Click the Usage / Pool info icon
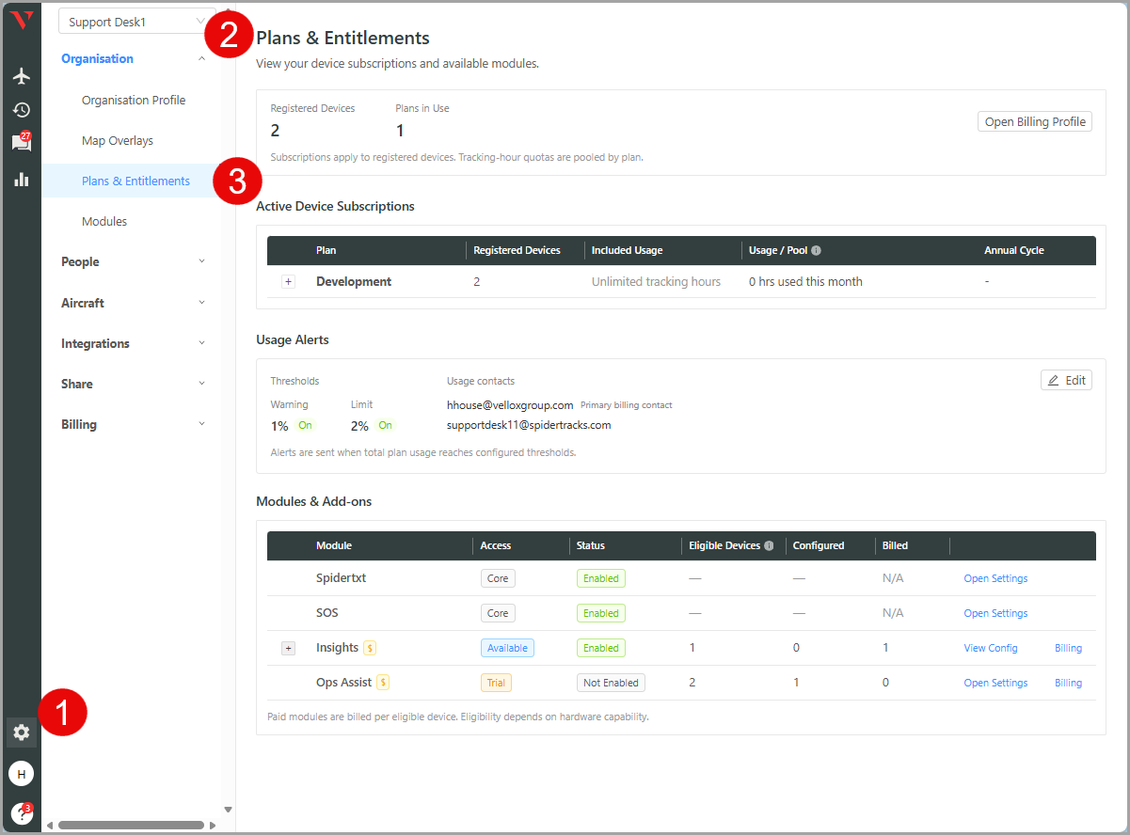Image resolution: width=1130 pixels, height=835 pixels. [816, 251]
